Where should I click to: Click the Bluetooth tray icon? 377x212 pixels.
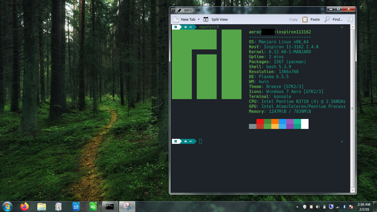point(344,206)
